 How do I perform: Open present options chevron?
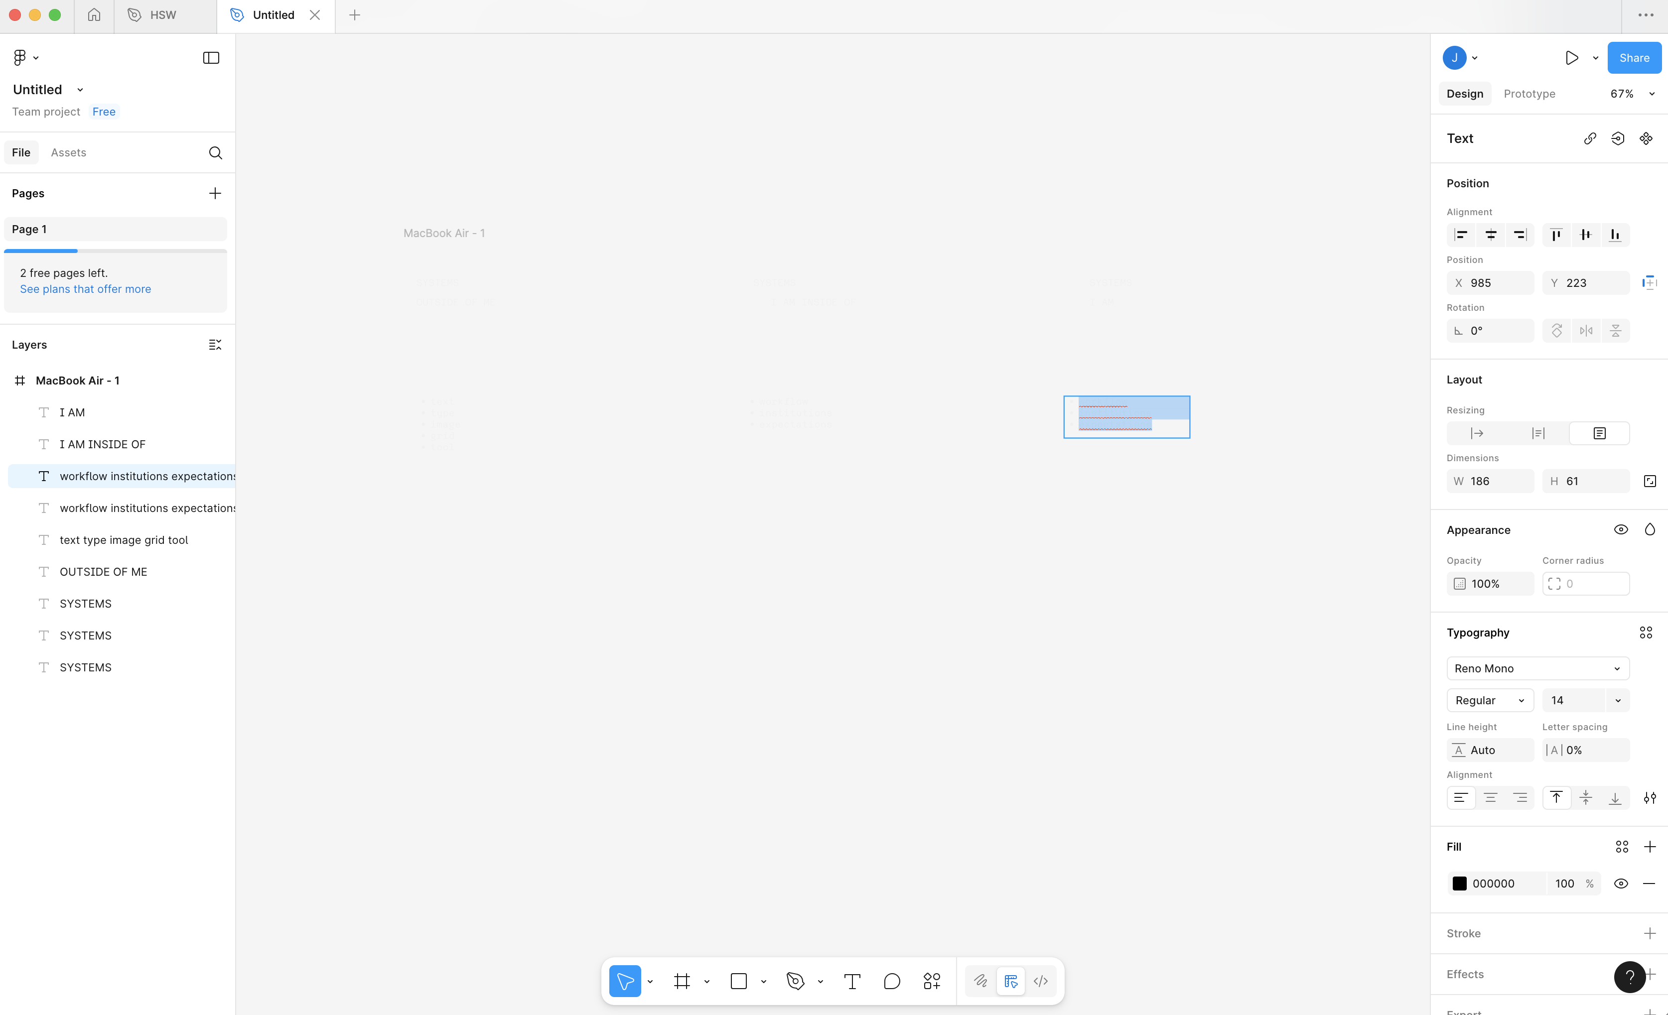coord(1596,58)
